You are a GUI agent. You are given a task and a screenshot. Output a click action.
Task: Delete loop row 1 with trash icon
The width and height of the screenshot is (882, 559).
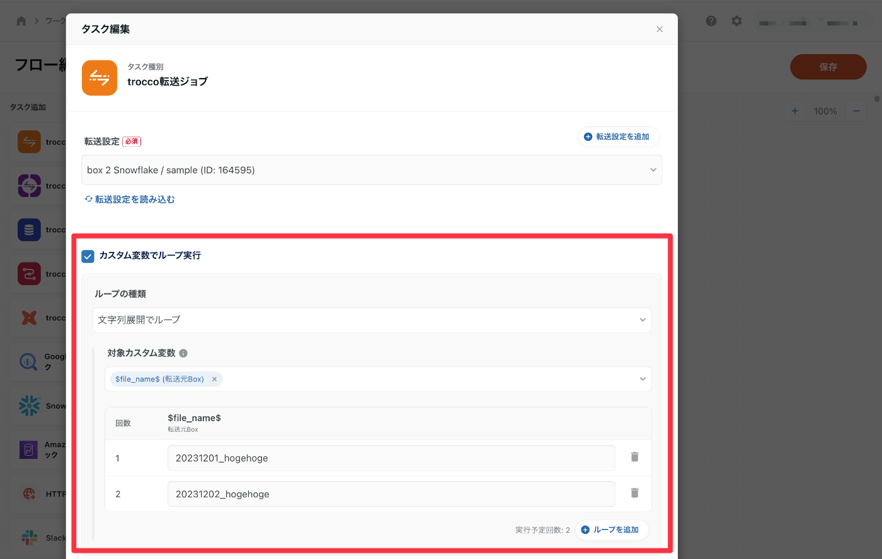634,457
